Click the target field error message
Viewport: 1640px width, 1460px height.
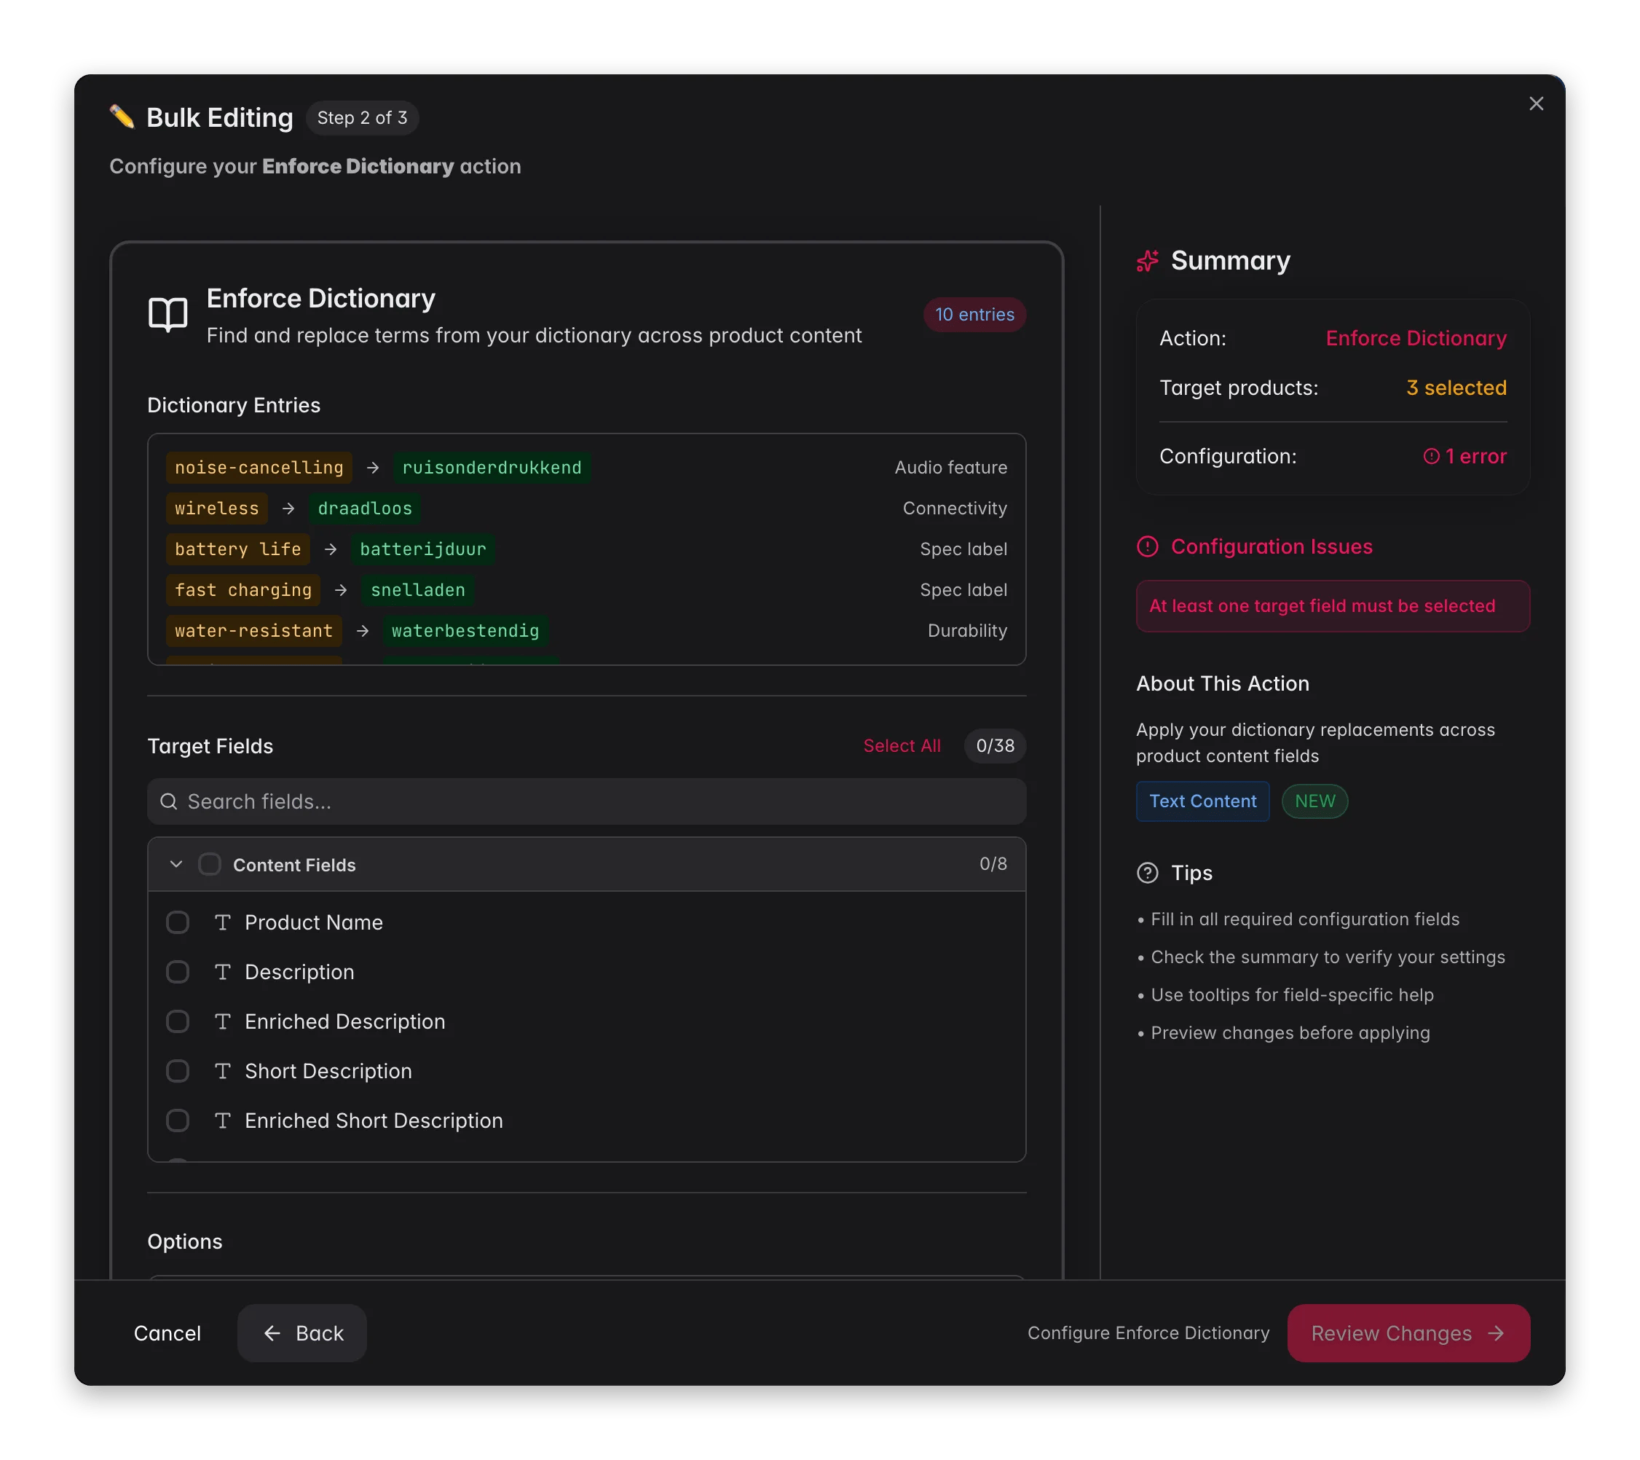tap(1333, 606)
